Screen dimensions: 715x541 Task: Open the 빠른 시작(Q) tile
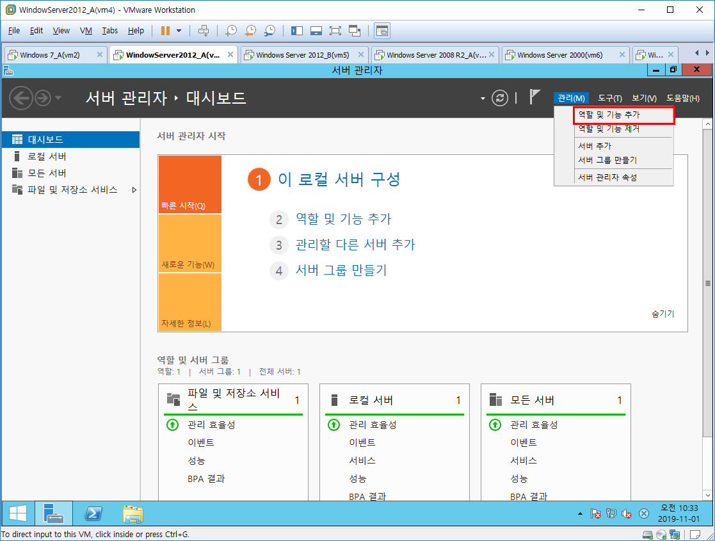tap(190, 184)
